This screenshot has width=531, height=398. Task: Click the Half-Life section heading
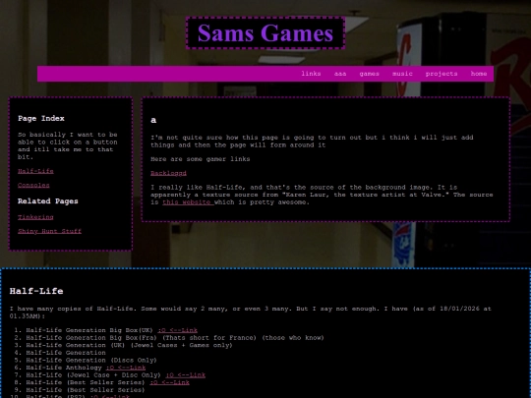pyautogui.click(x=36, y=291)
